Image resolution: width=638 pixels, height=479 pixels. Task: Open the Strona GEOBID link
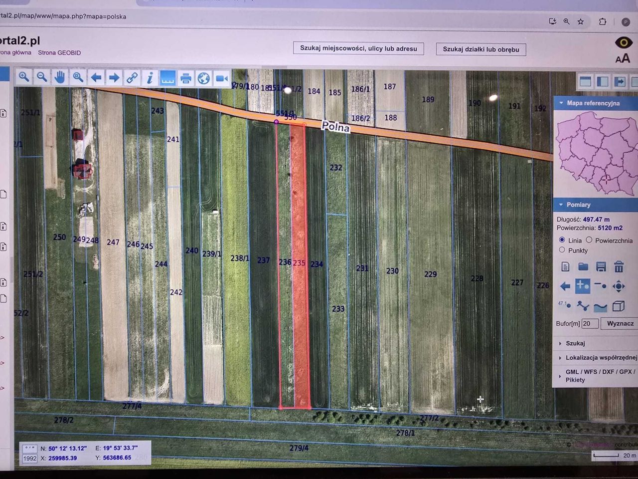(59, 52)
